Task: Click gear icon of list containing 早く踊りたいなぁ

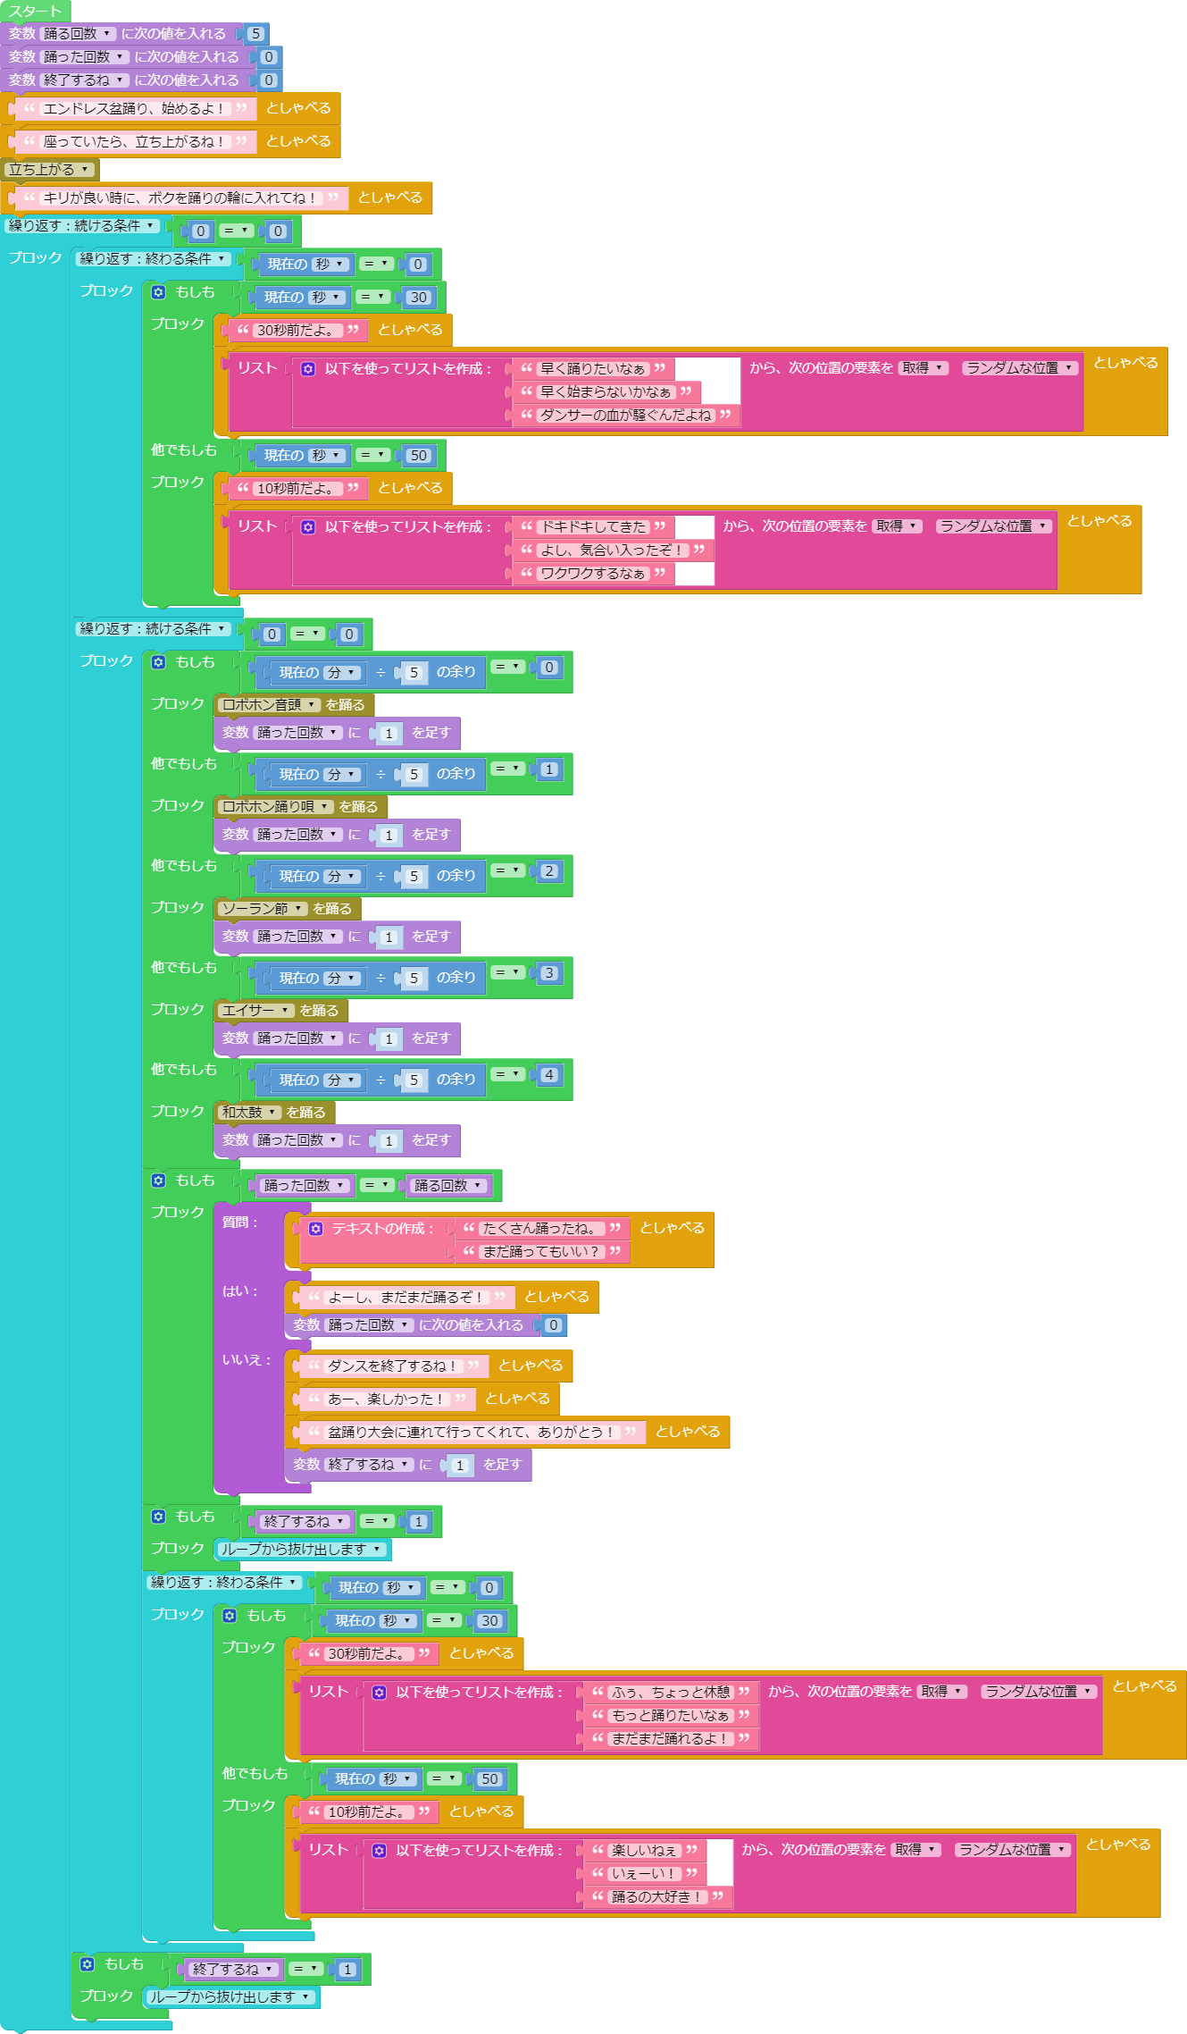Action: click(x=308, y=369)
